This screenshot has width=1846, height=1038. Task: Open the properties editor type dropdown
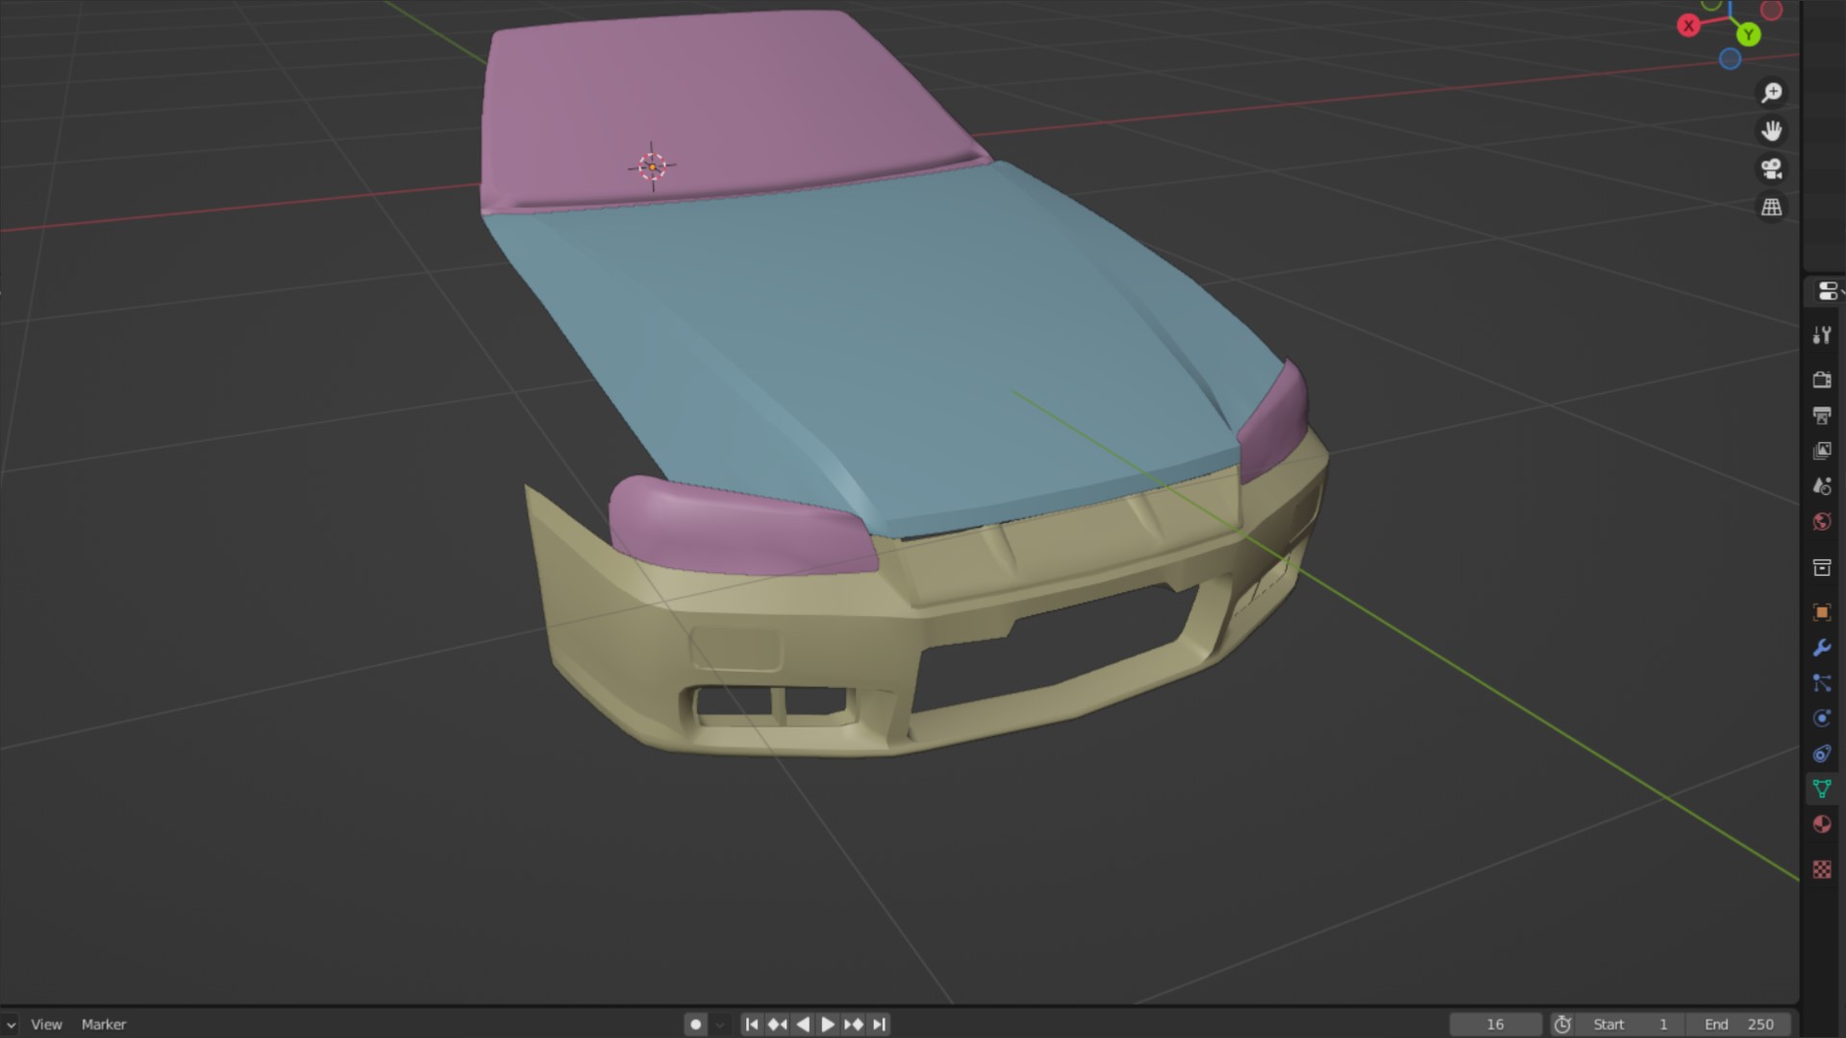click(1828, 291)
